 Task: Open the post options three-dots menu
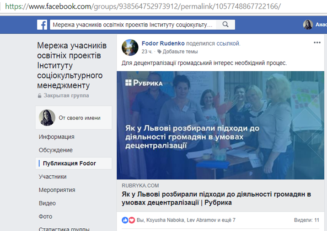pos(317,42)
